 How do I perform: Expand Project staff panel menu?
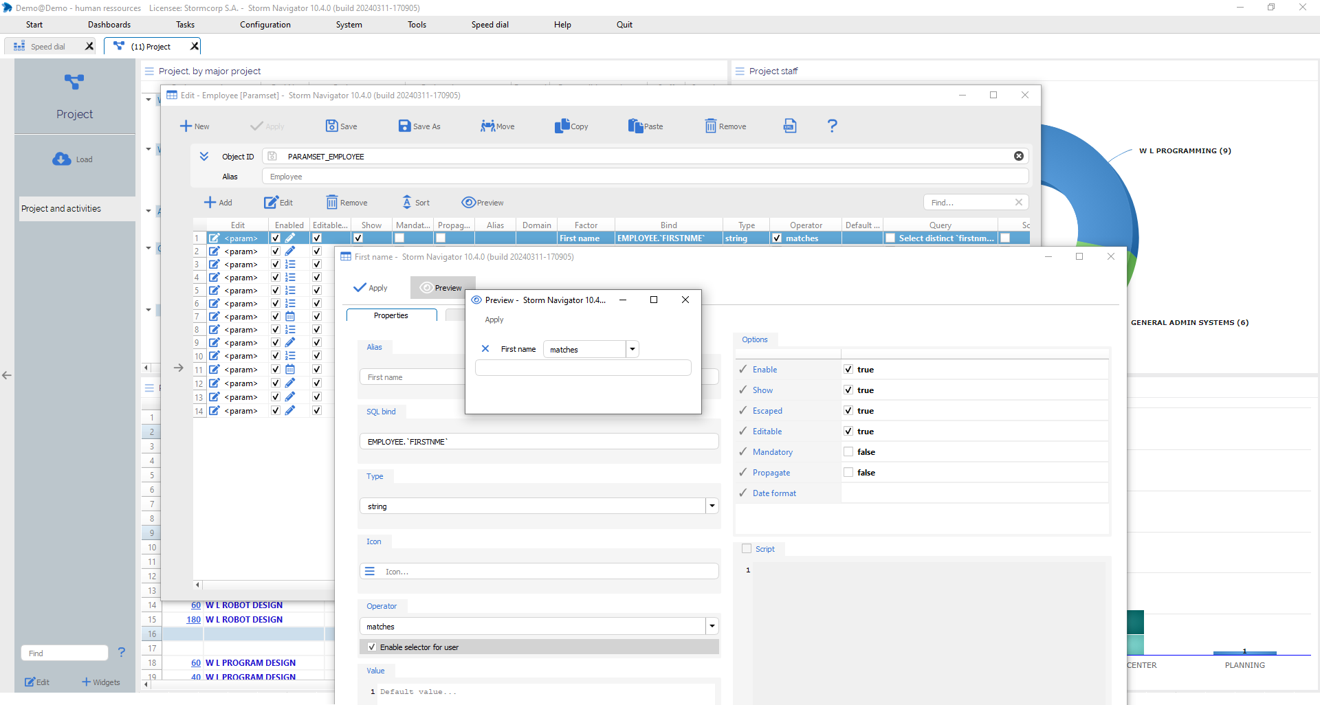[740, 71]
